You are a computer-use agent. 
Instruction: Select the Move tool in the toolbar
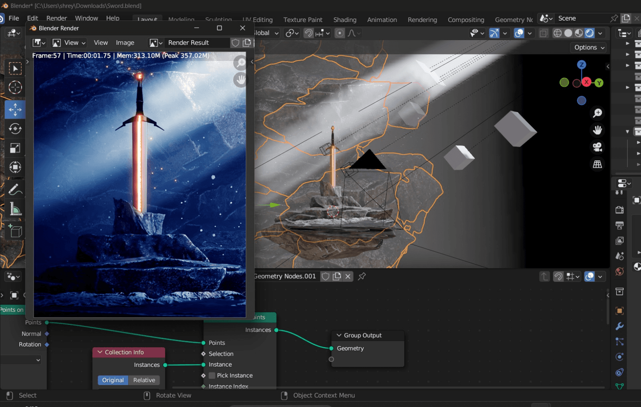click(15, 109)
